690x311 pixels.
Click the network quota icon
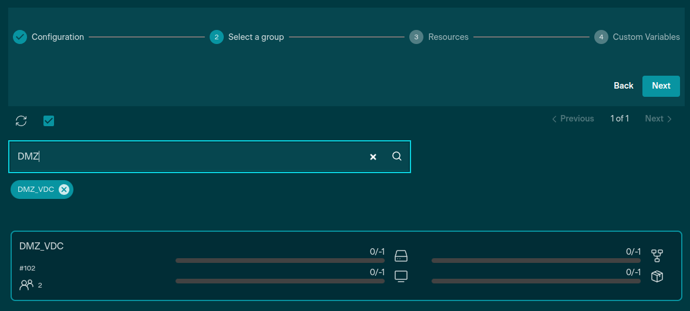point(657,256)
